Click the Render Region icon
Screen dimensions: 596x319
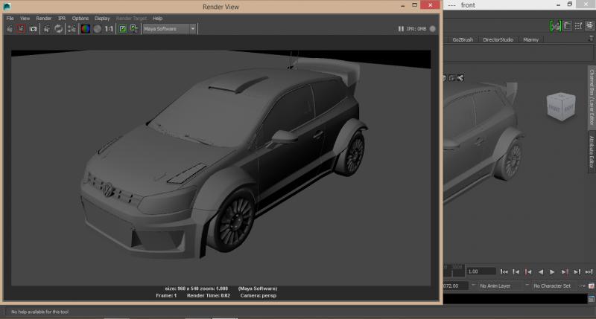click(22, 29)
